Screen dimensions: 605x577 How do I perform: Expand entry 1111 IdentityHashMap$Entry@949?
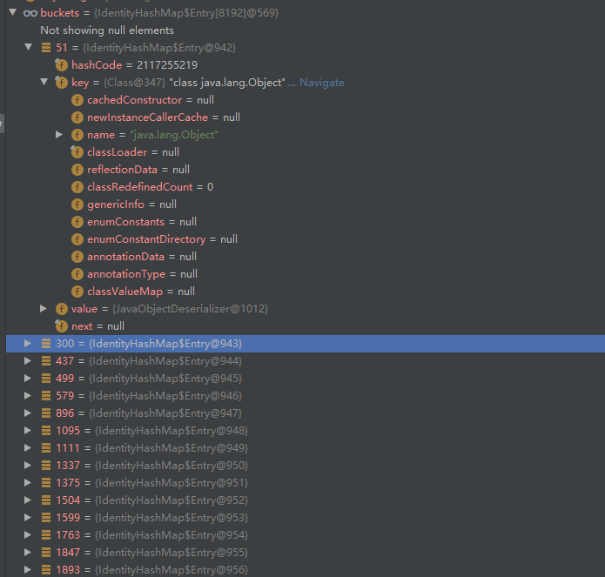coord(28,447)
